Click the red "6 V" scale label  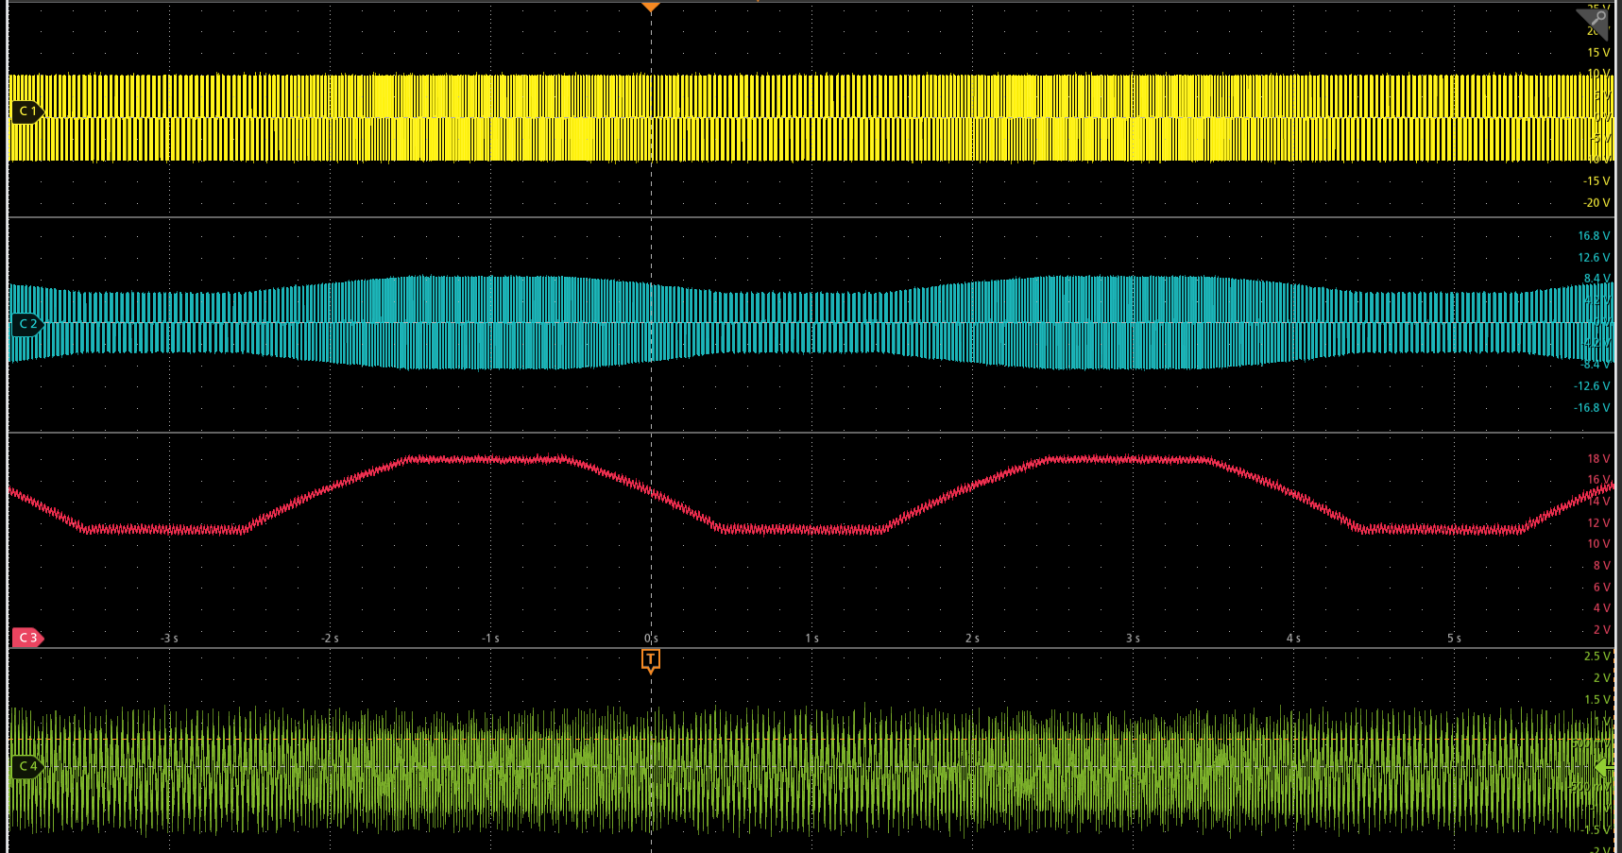tap(1601, 588)
